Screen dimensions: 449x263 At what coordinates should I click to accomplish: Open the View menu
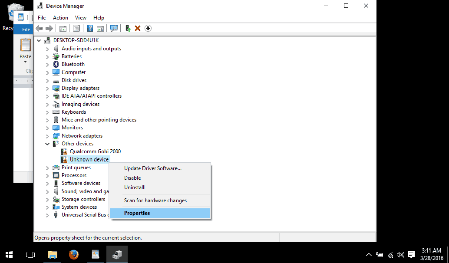(81, 18)
